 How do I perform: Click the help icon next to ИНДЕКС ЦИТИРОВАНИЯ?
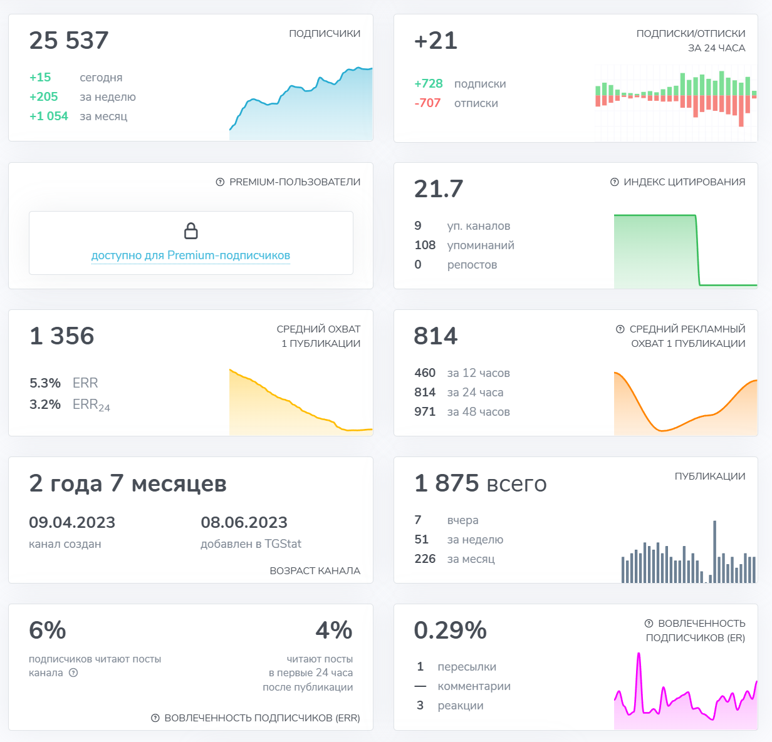614,182
